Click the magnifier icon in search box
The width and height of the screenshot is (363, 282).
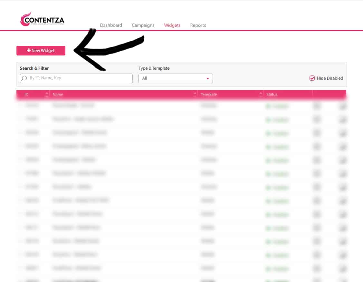pos(24,78)
